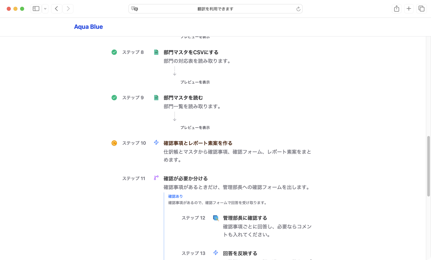This screenshot has width=431, height=260.
Task: Show preview under 部門マスタを読む
Action: pyautogui.click(x=195, y=128)
